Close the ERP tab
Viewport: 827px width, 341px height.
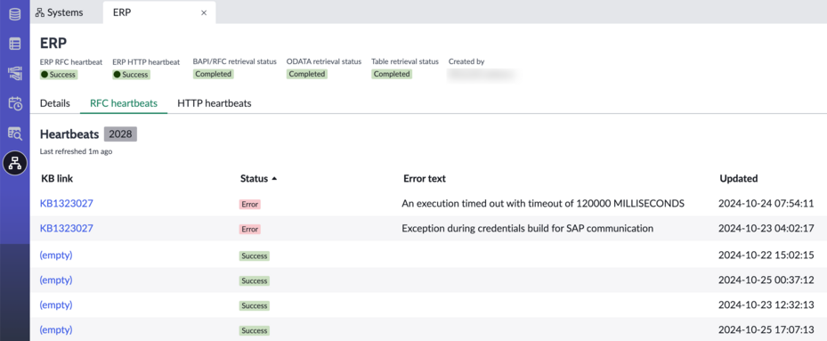tap(204, 13)
